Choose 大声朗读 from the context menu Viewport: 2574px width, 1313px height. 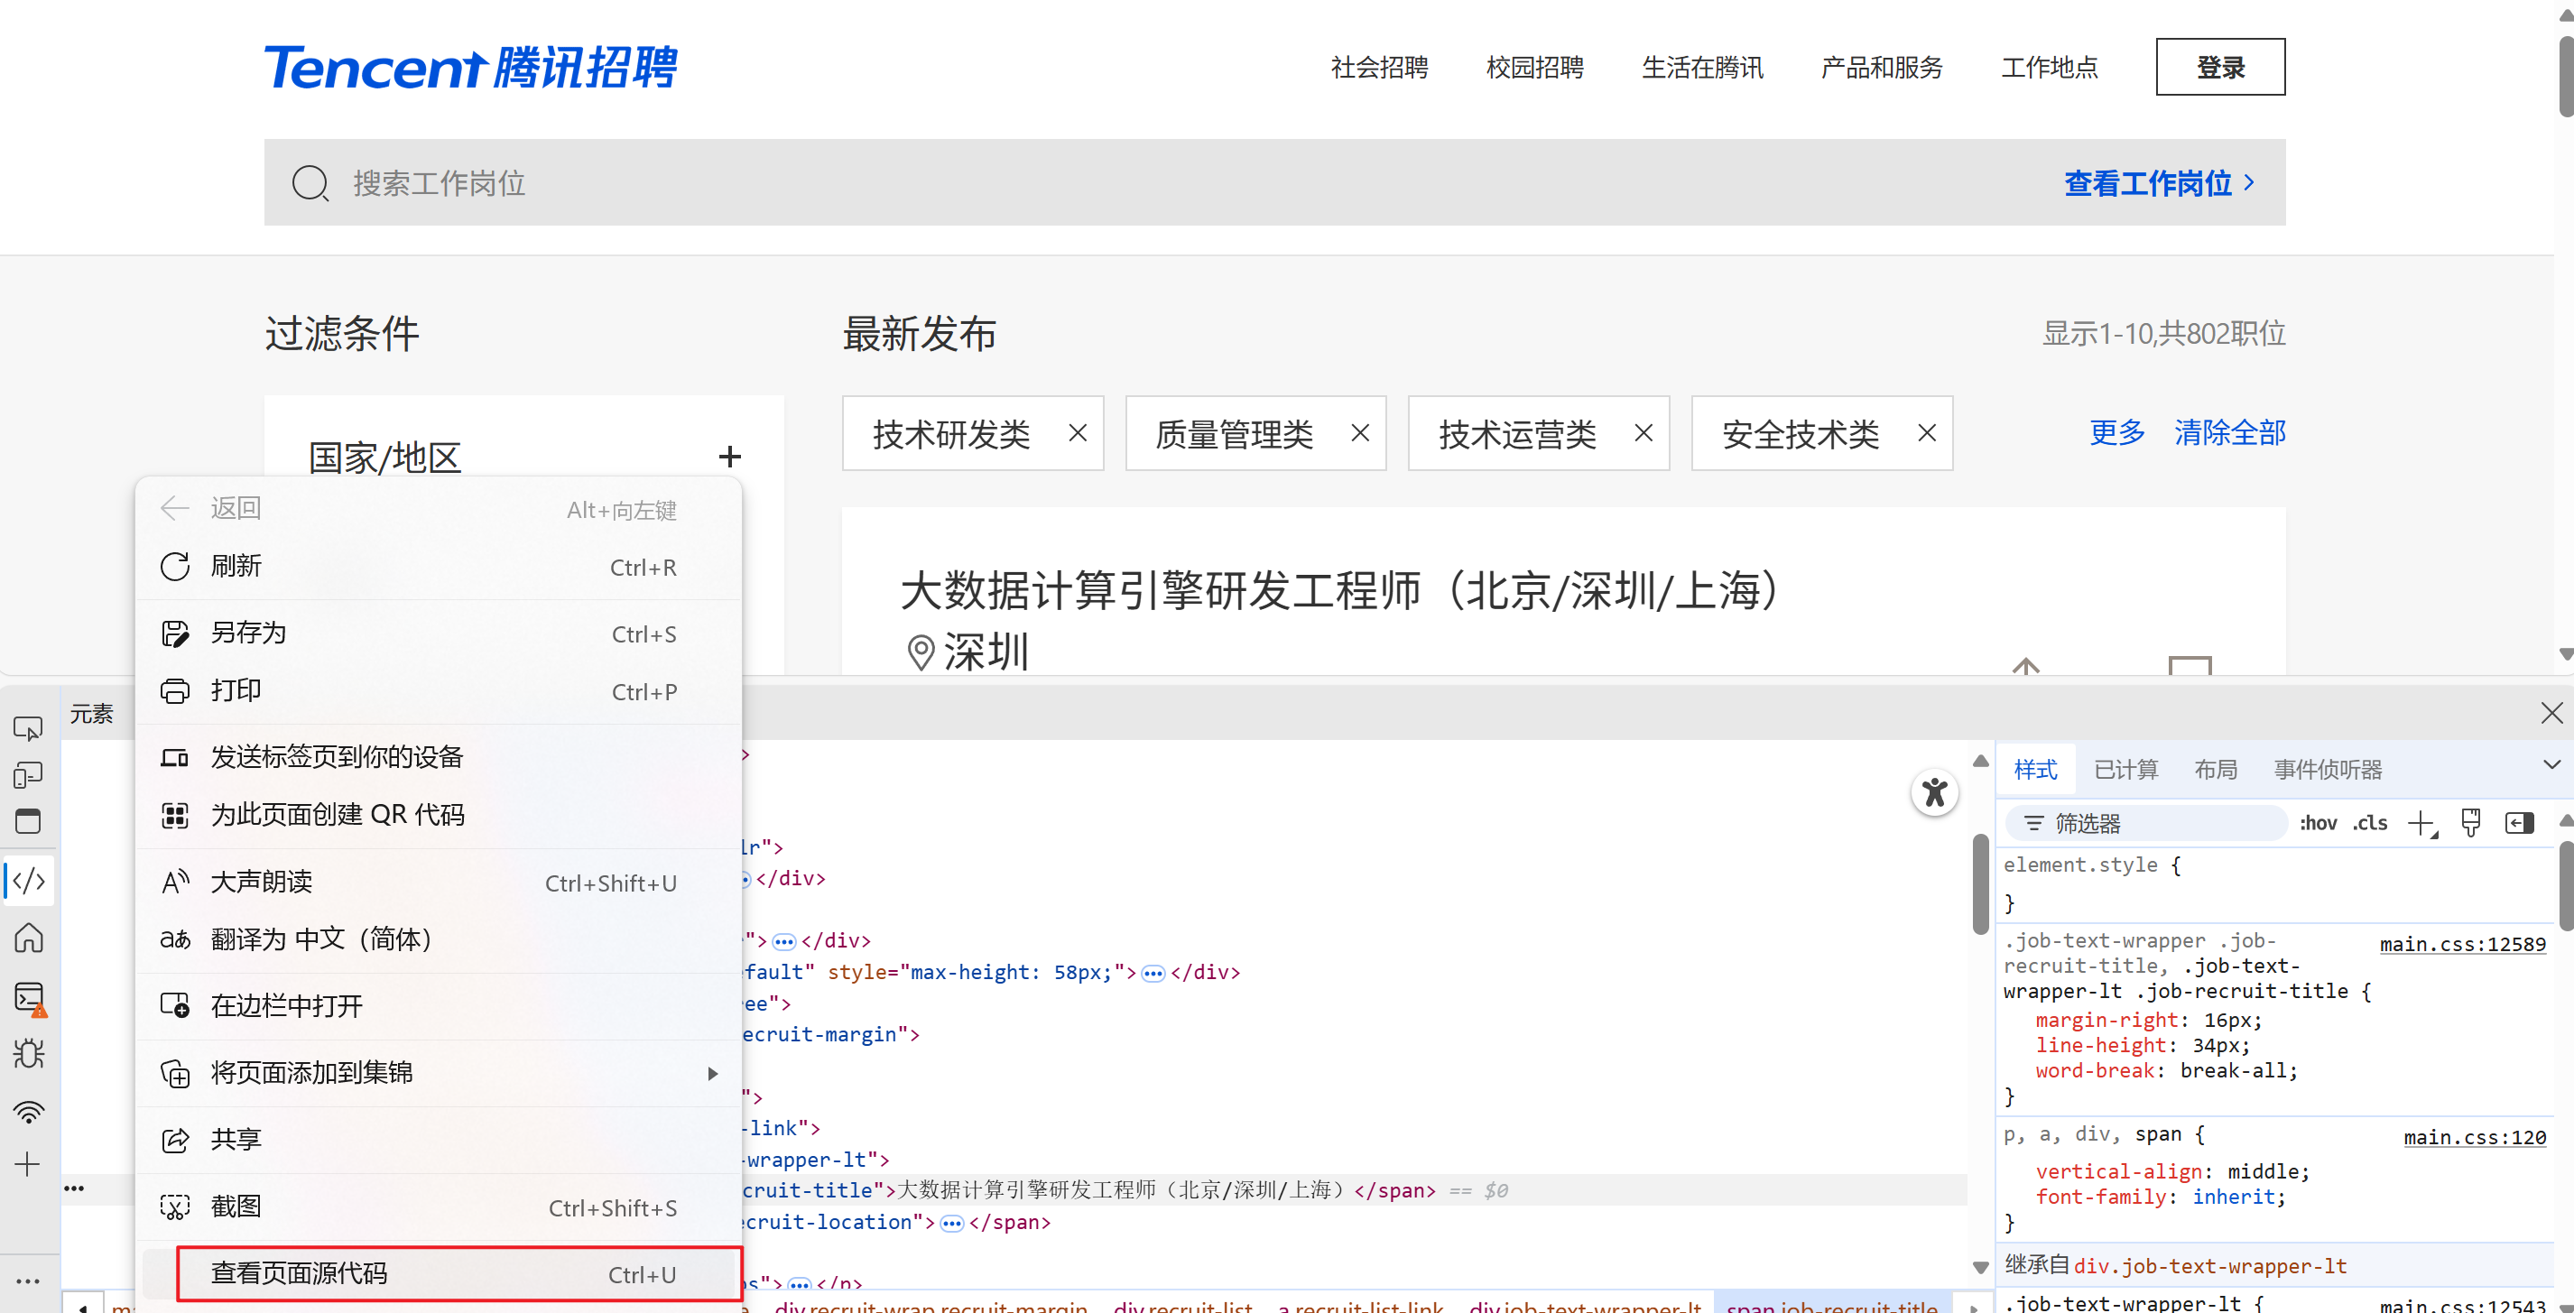(x=439, y=883)
